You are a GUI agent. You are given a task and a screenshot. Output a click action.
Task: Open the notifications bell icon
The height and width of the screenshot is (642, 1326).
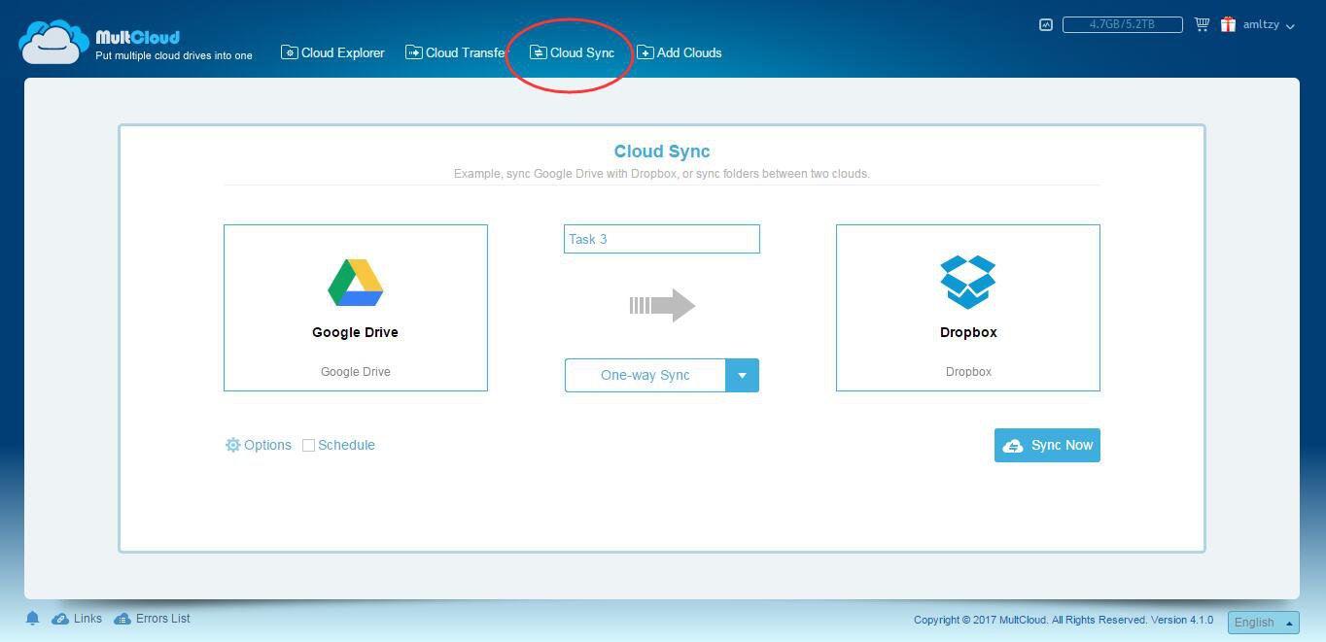(32, 619)
